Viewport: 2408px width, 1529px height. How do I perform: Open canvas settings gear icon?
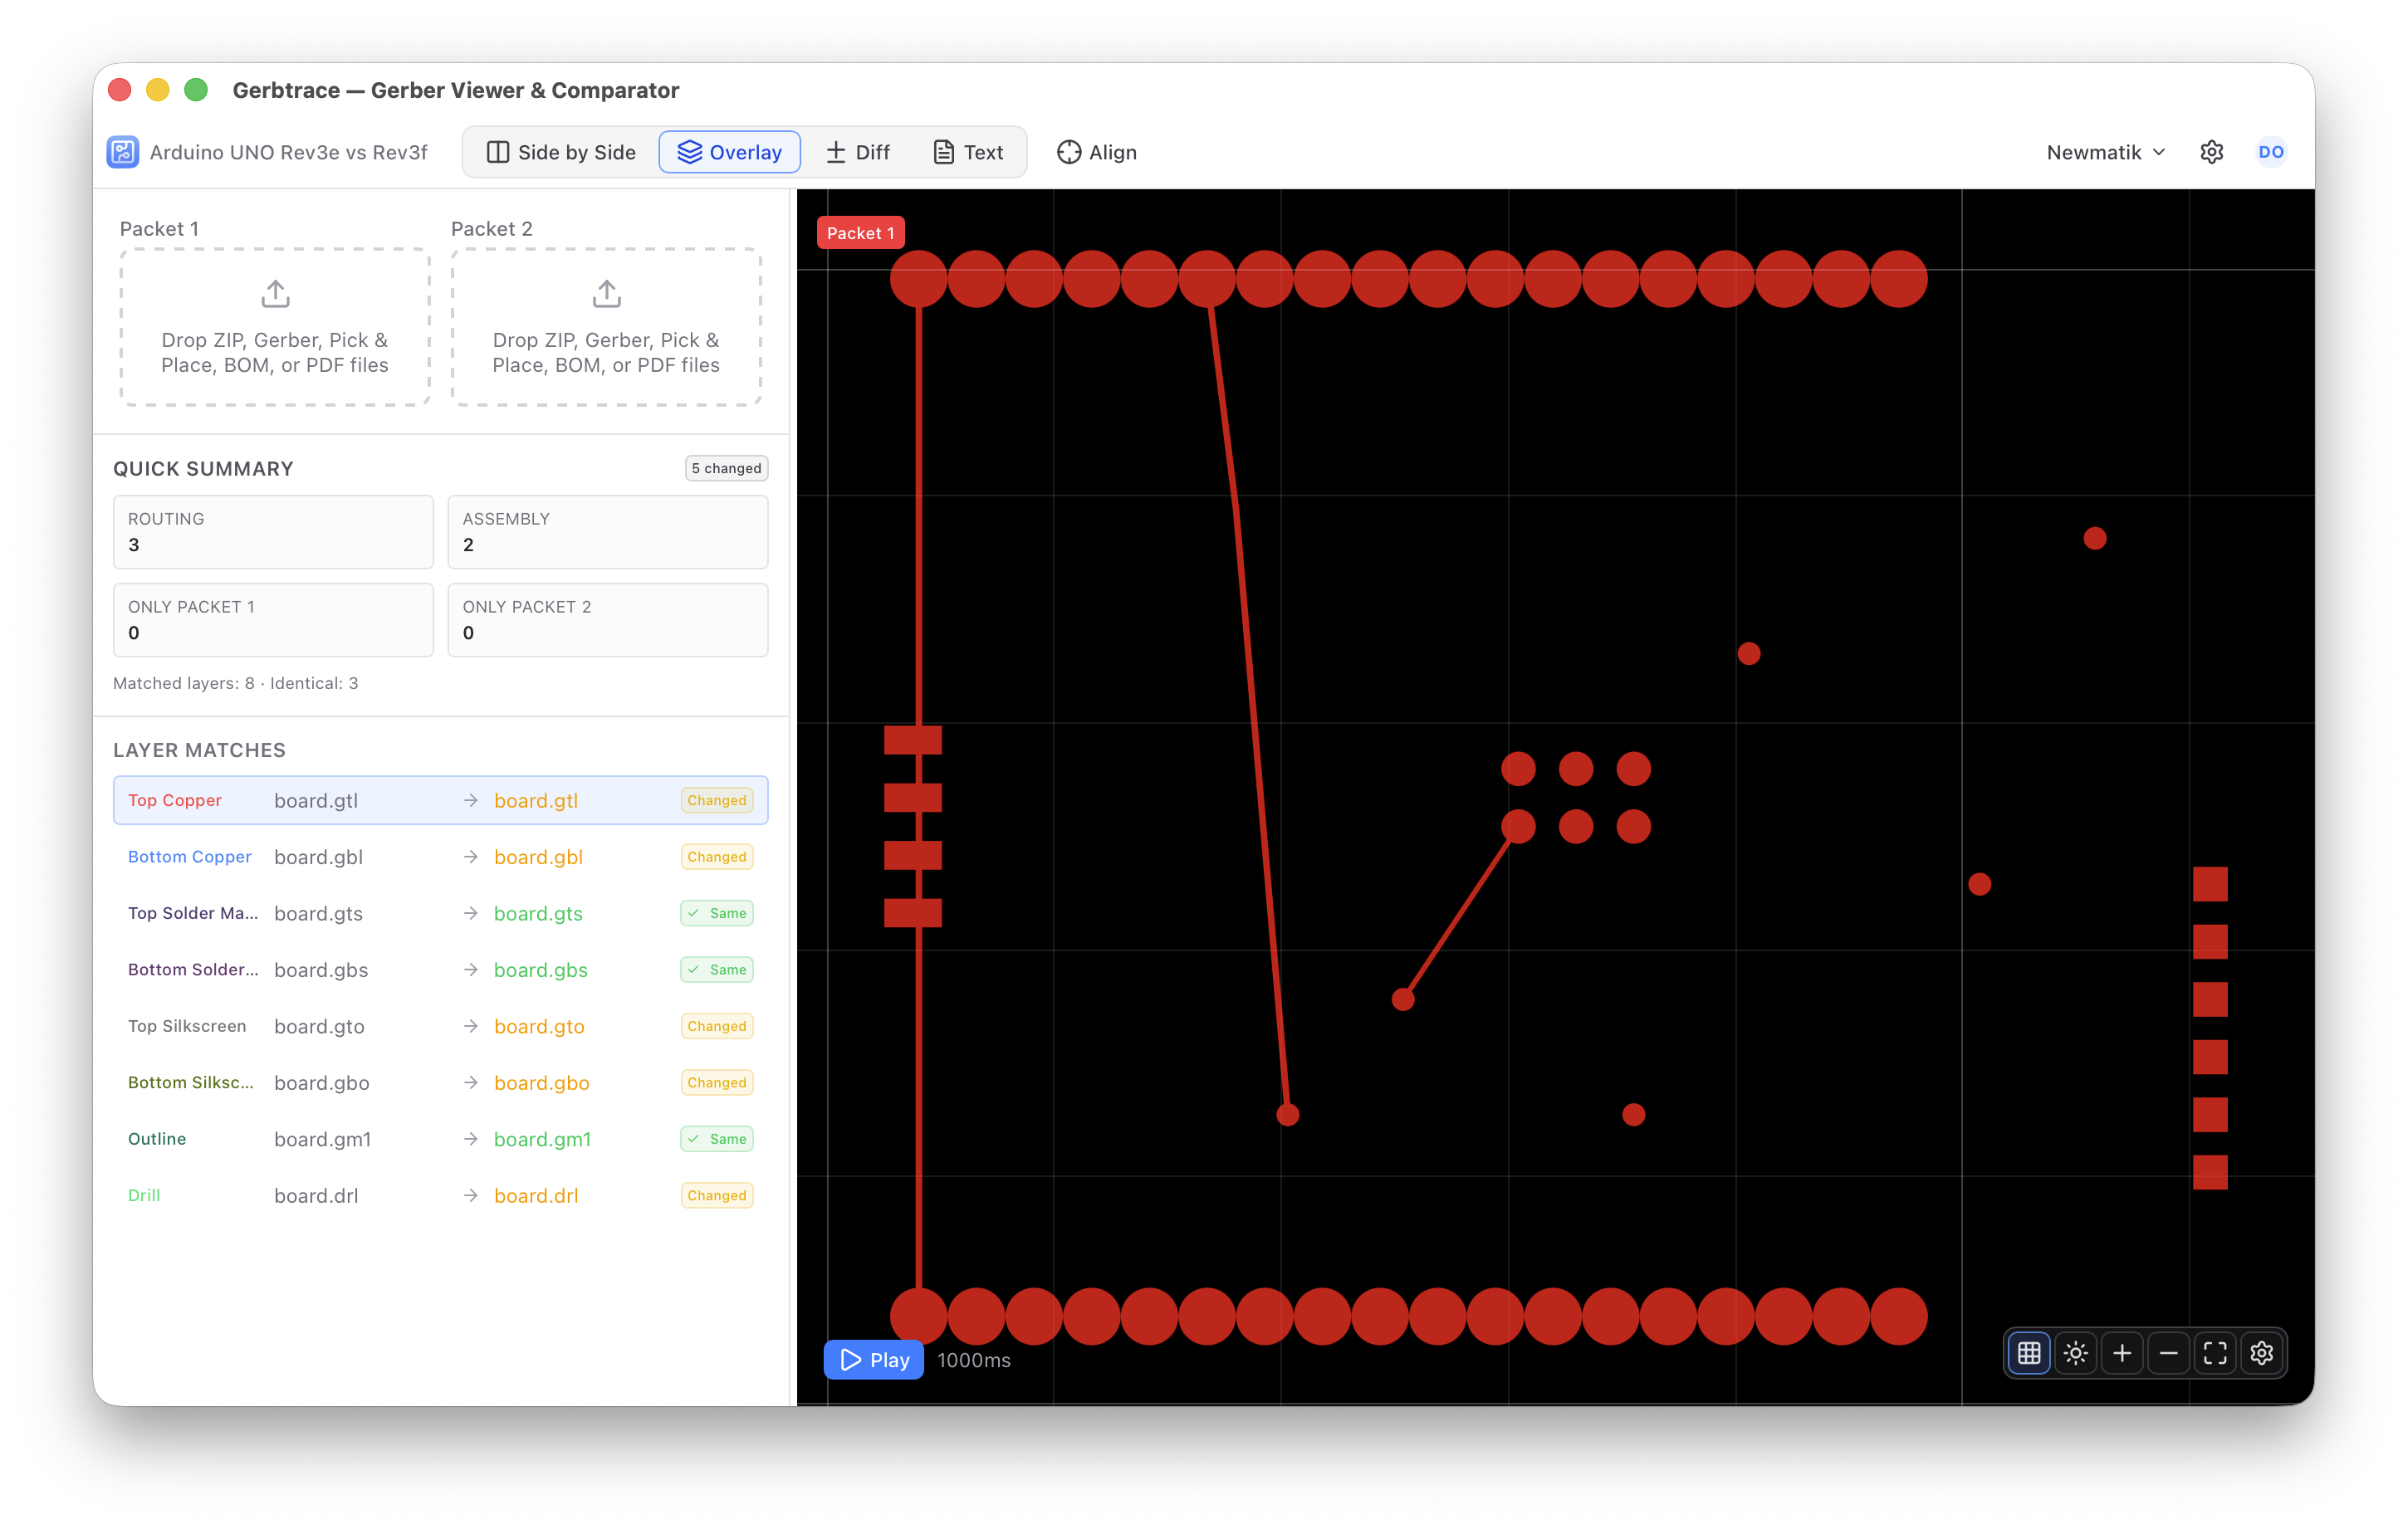tap(2261, 1353)
